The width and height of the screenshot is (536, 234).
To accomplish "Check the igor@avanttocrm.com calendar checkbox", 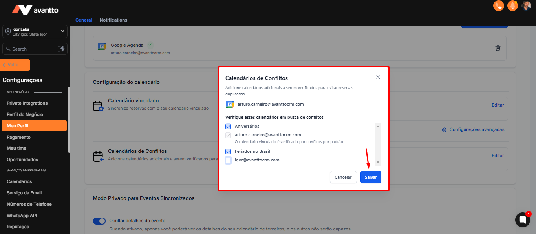I will point(228,160).
